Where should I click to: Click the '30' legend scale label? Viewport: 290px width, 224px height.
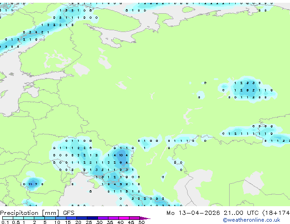pyautogui.click(x=99, y=222)
